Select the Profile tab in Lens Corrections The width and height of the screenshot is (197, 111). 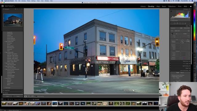click(178, 73)
